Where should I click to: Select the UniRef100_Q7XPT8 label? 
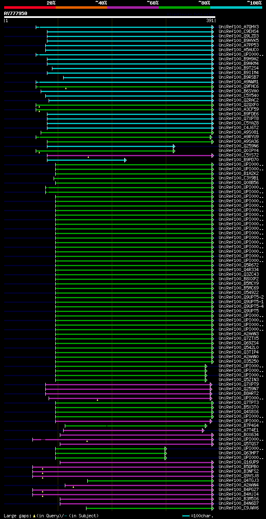239,118
